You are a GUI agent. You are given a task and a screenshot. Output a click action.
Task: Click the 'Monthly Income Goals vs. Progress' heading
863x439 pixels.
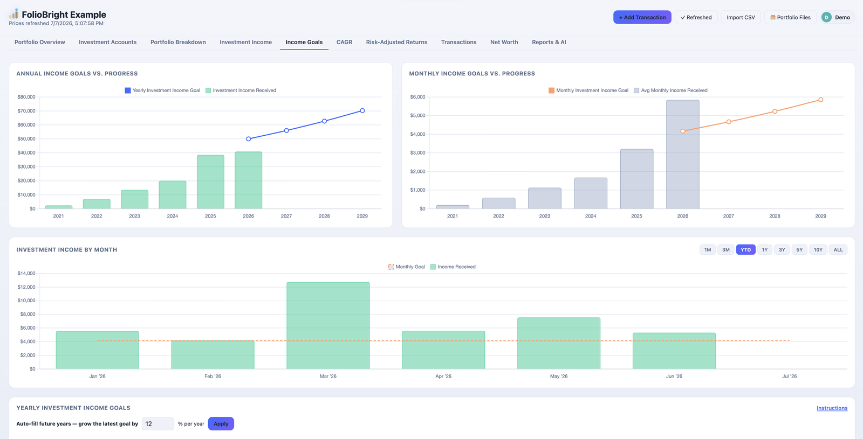[472, 74]
